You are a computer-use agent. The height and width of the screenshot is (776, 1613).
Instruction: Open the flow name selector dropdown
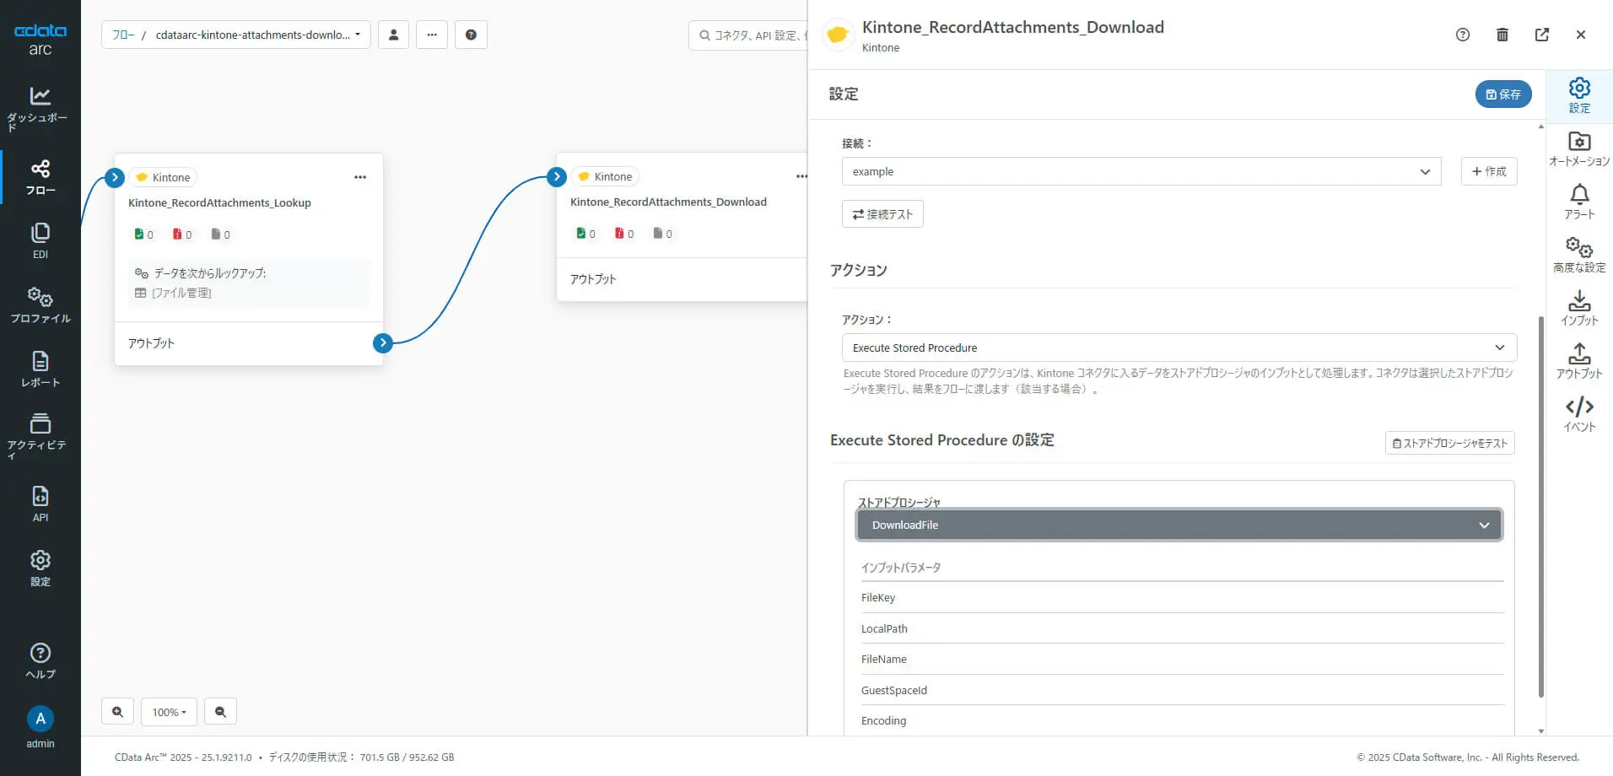click(x=236, y=35)
